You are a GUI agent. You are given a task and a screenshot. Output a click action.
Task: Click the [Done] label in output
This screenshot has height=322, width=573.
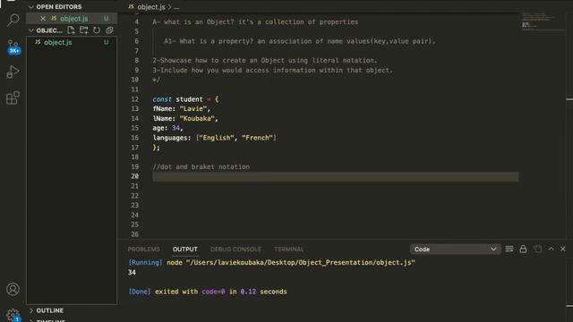[x=140, y=292]
